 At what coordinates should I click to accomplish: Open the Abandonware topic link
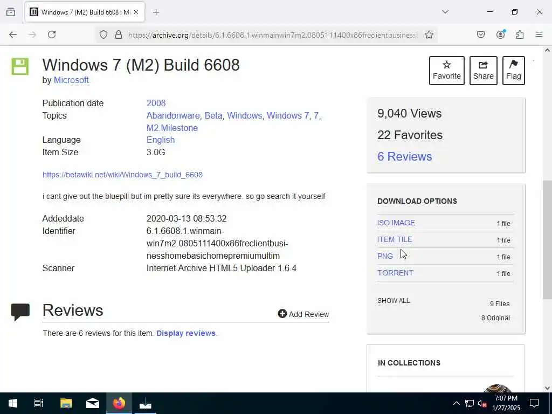click(x=173, y=115)
